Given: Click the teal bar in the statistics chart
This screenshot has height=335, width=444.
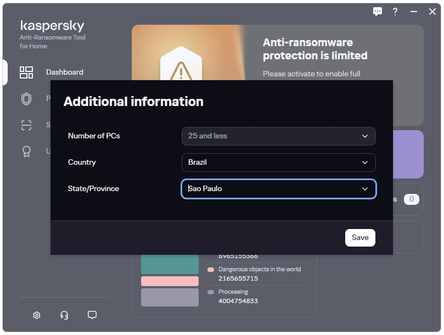Looking at the screenshot, I should point(170,265).
